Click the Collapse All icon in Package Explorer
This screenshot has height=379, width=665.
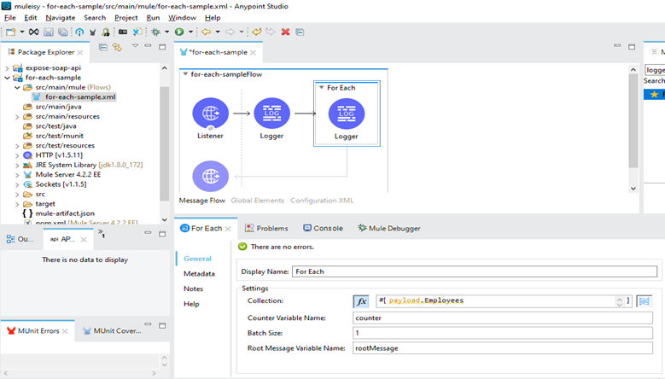[x=104, y=48]
